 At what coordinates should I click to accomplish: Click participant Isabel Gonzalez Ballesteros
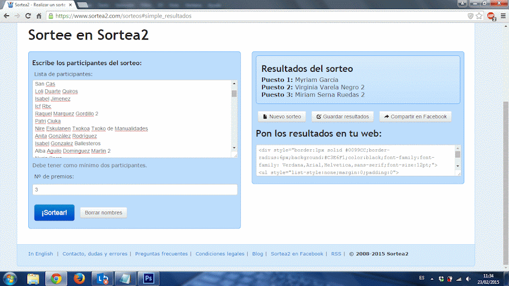click(68, 144)
